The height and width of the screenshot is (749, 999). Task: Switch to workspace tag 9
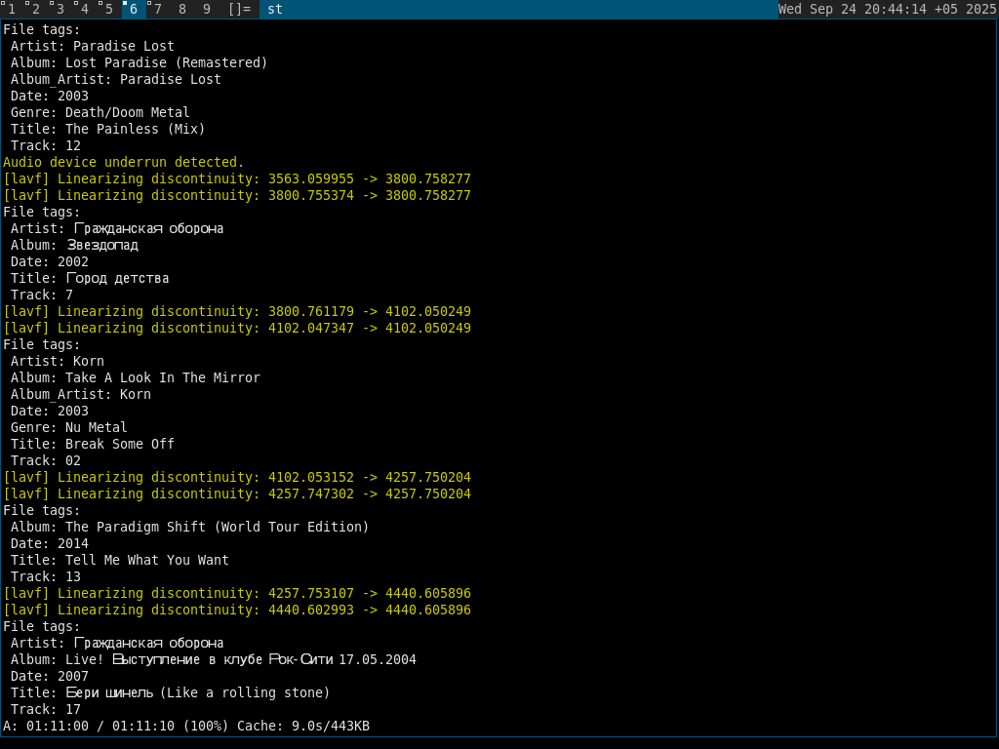(x=207, y=9)
